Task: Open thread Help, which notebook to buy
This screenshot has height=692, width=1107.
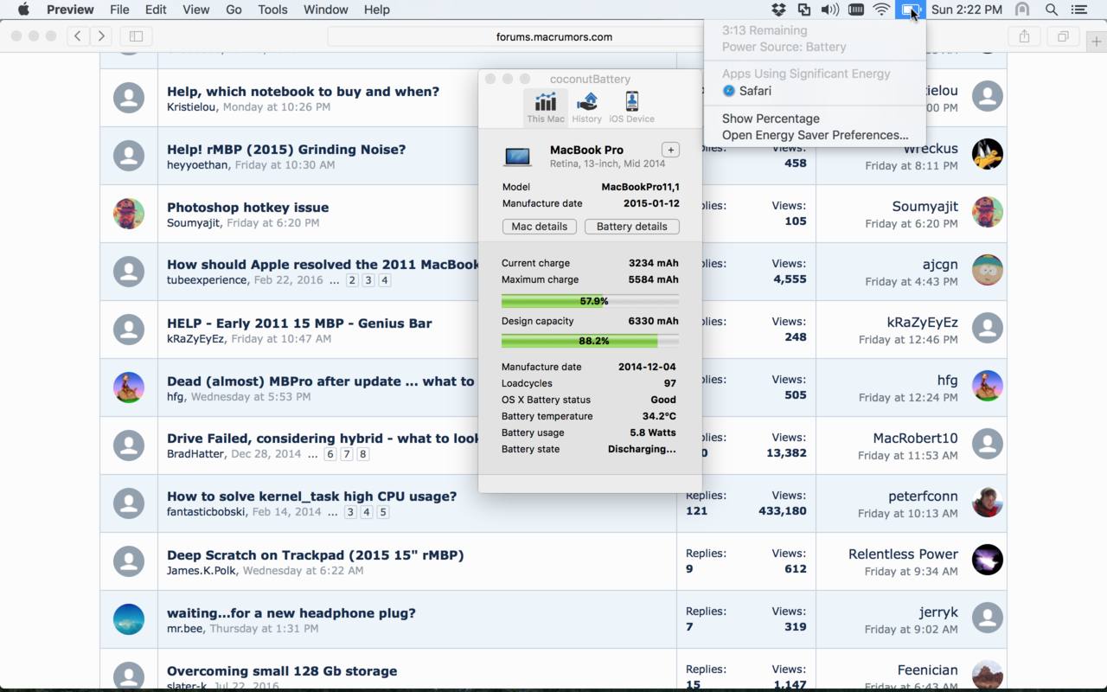Action: (303, 92)
